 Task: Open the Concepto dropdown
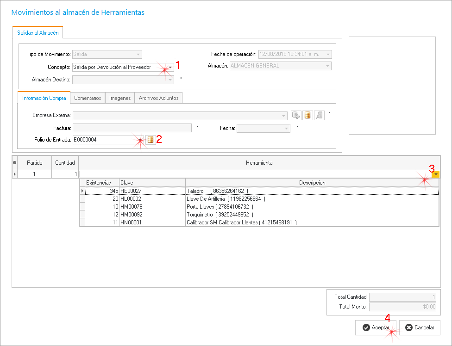tap(170, 67)
